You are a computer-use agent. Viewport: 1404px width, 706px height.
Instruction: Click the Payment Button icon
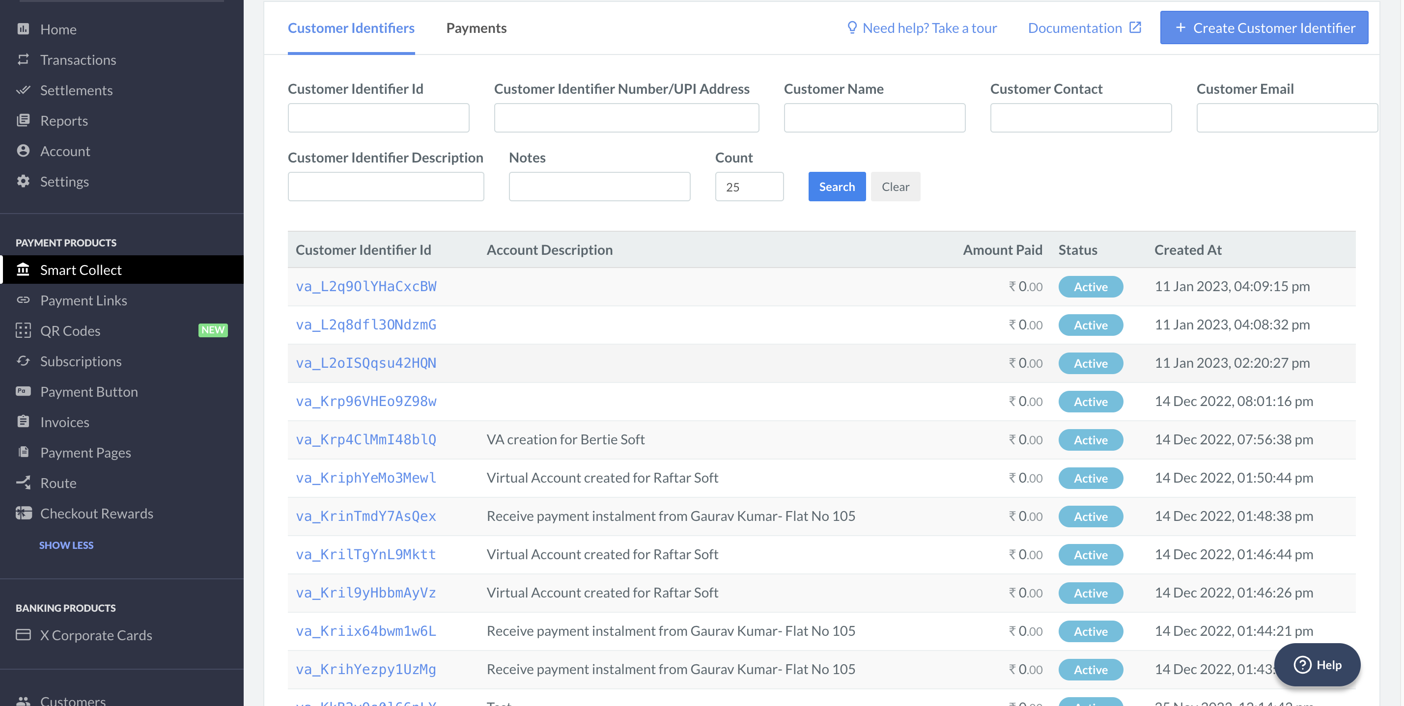(x=23, y=391)
